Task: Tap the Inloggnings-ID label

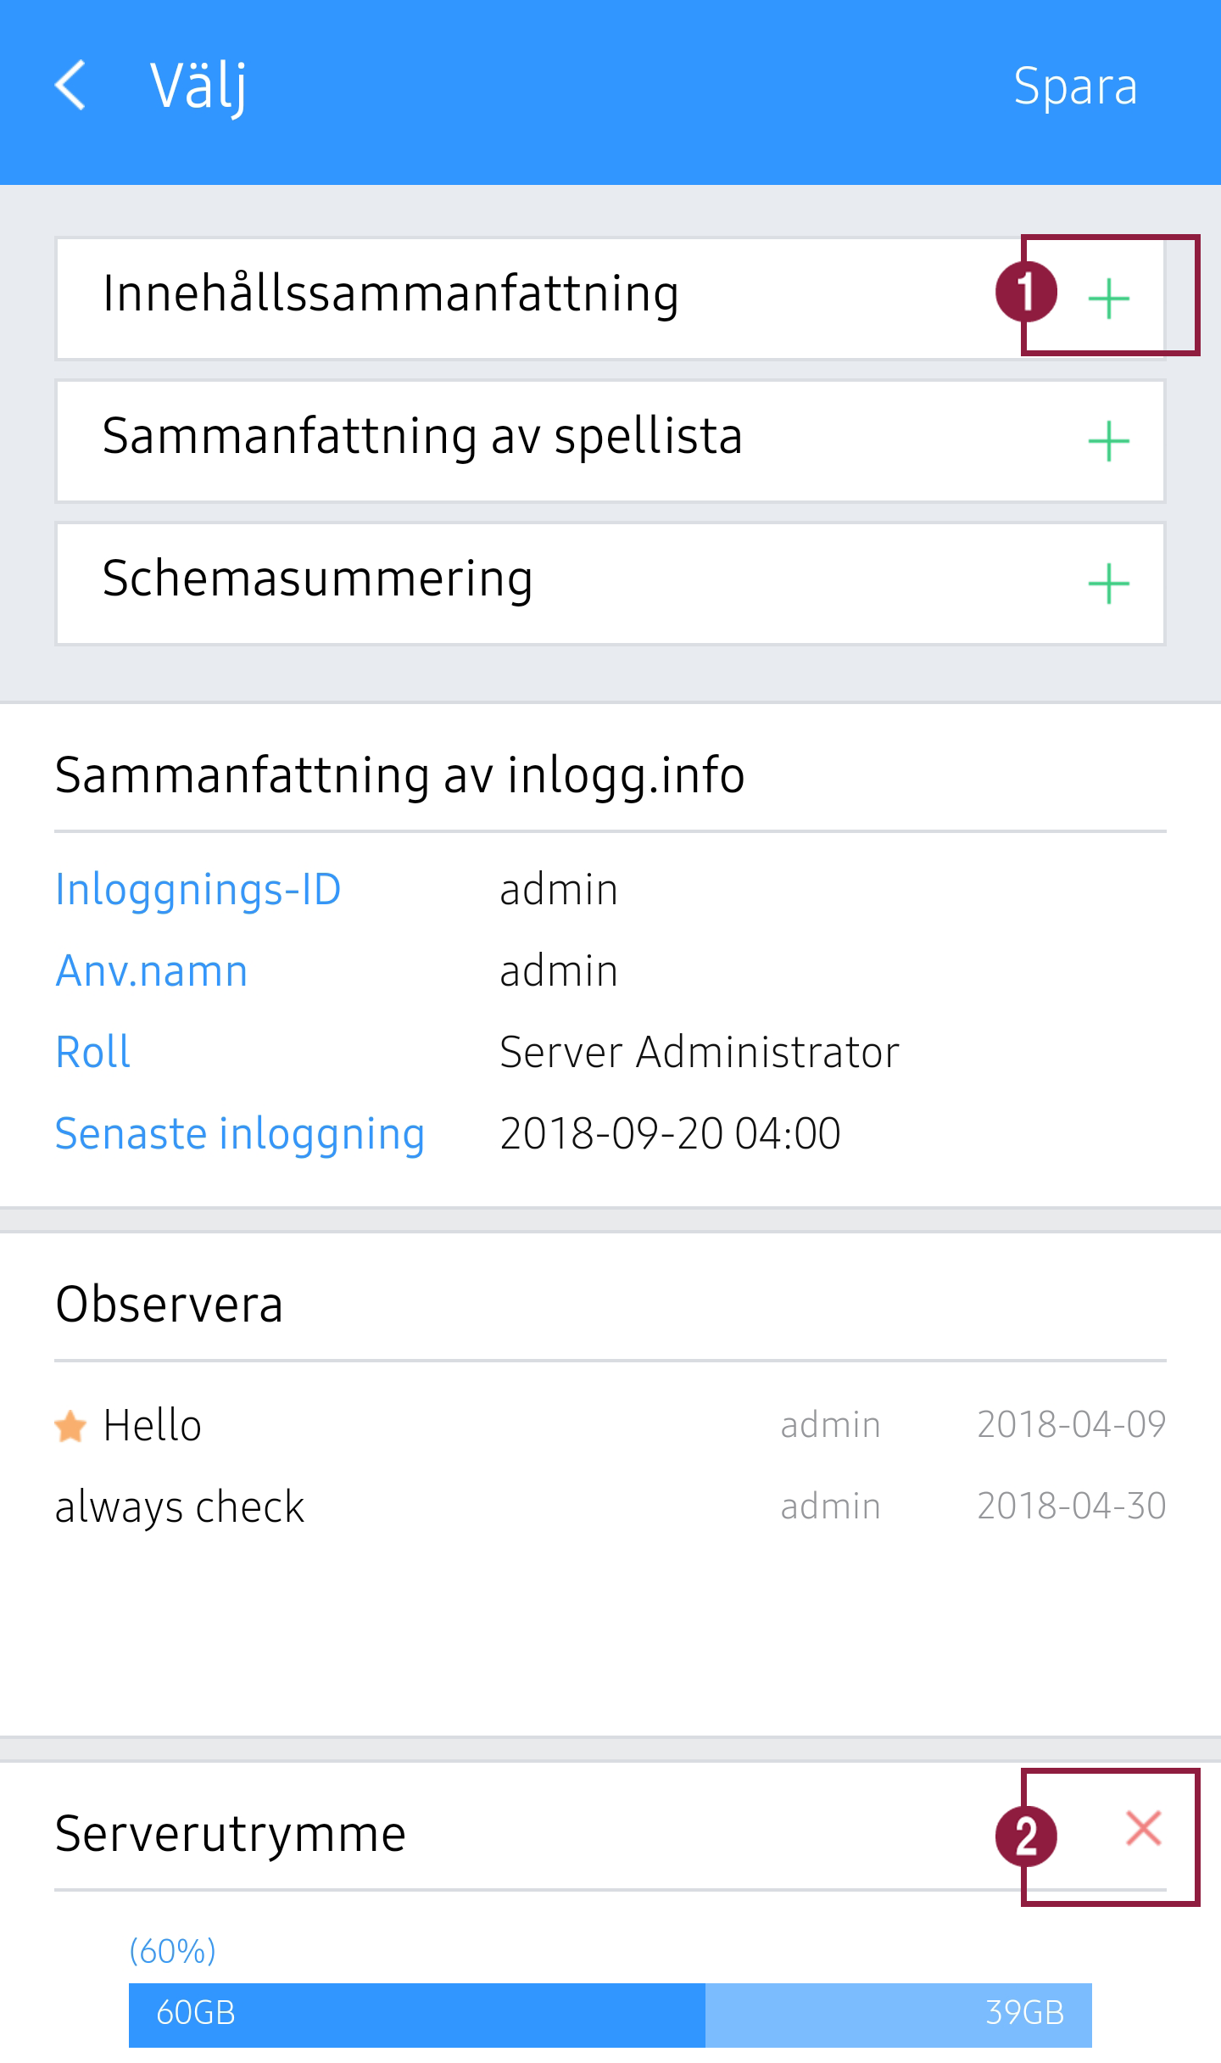Action: tap(198, 890)
